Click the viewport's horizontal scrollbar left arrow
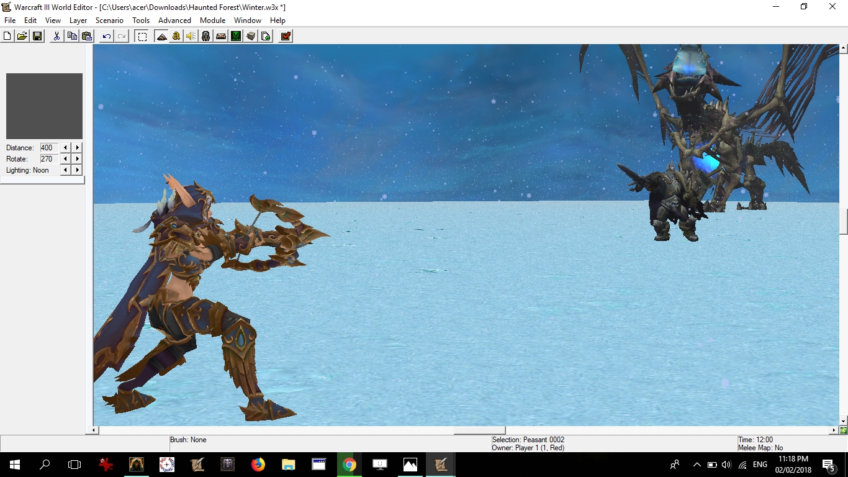Screen dimensions: 848x477 click(x=94, y=430)
